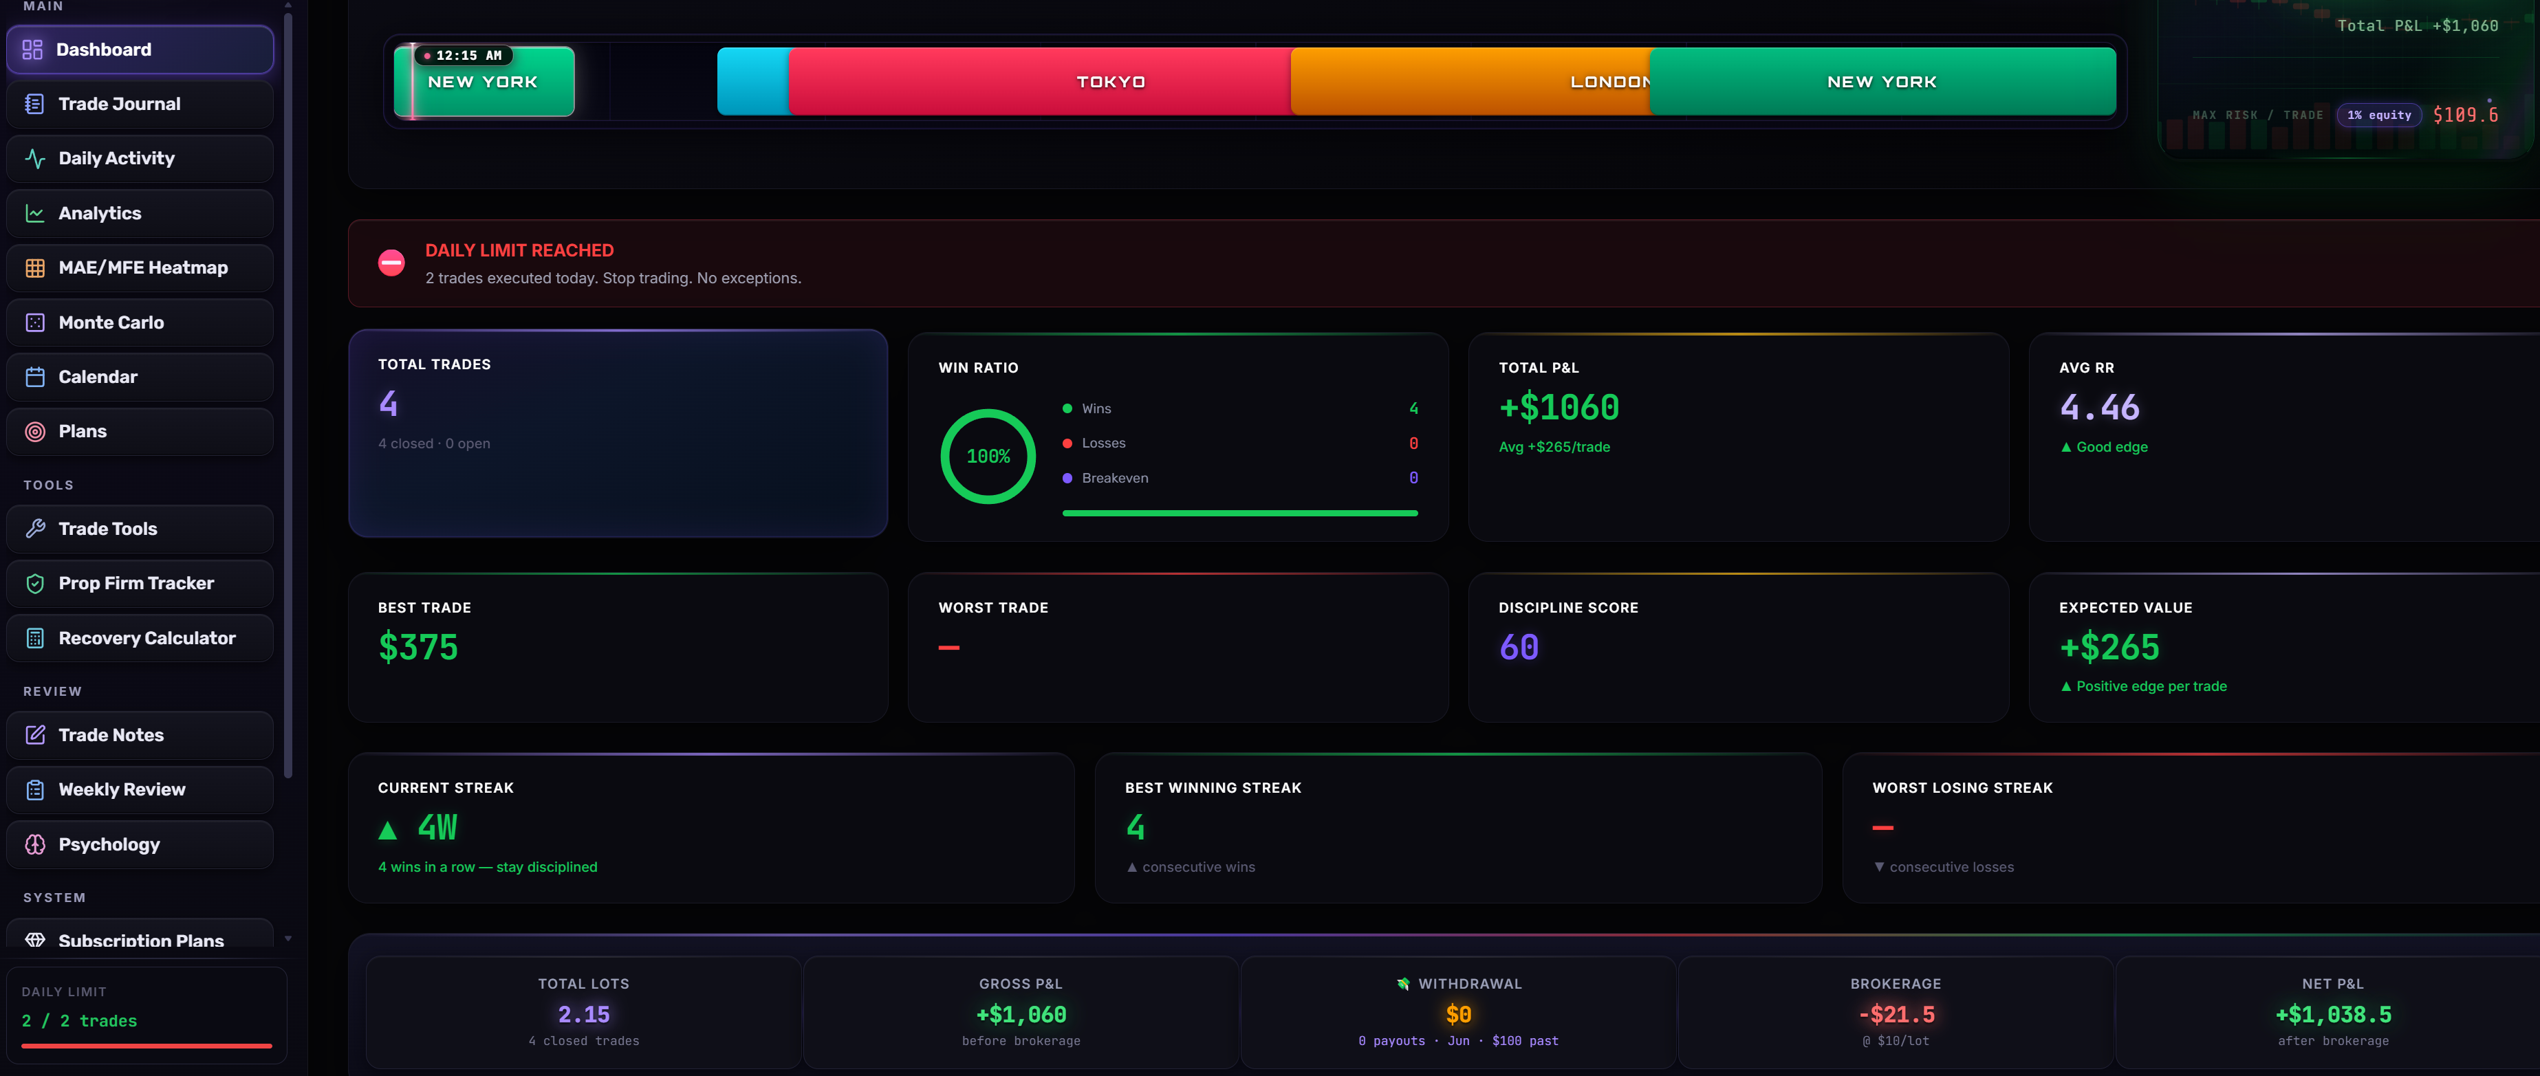Open Weekly Review
The width and height of the screenshot is (2540, 1076).
140,789
